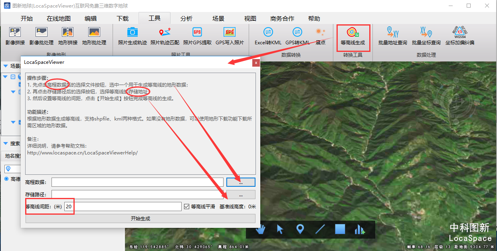Open the 照片轨迹匹配 tool

tap(165, 36)
